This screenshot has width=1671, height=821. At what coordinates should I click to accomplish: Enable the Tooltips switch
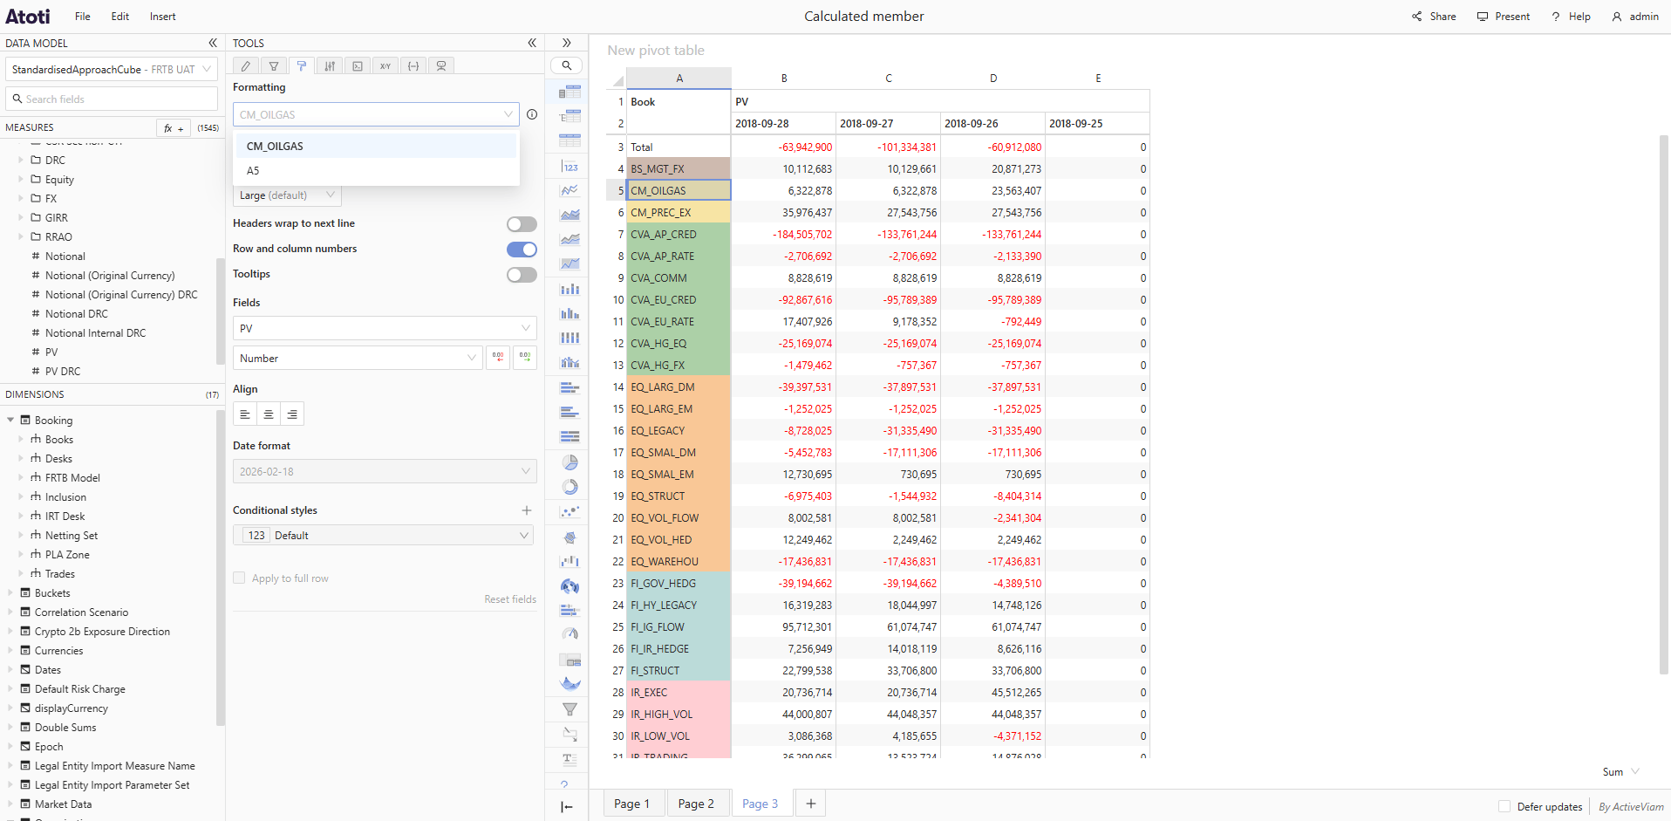tap(522, 275)
